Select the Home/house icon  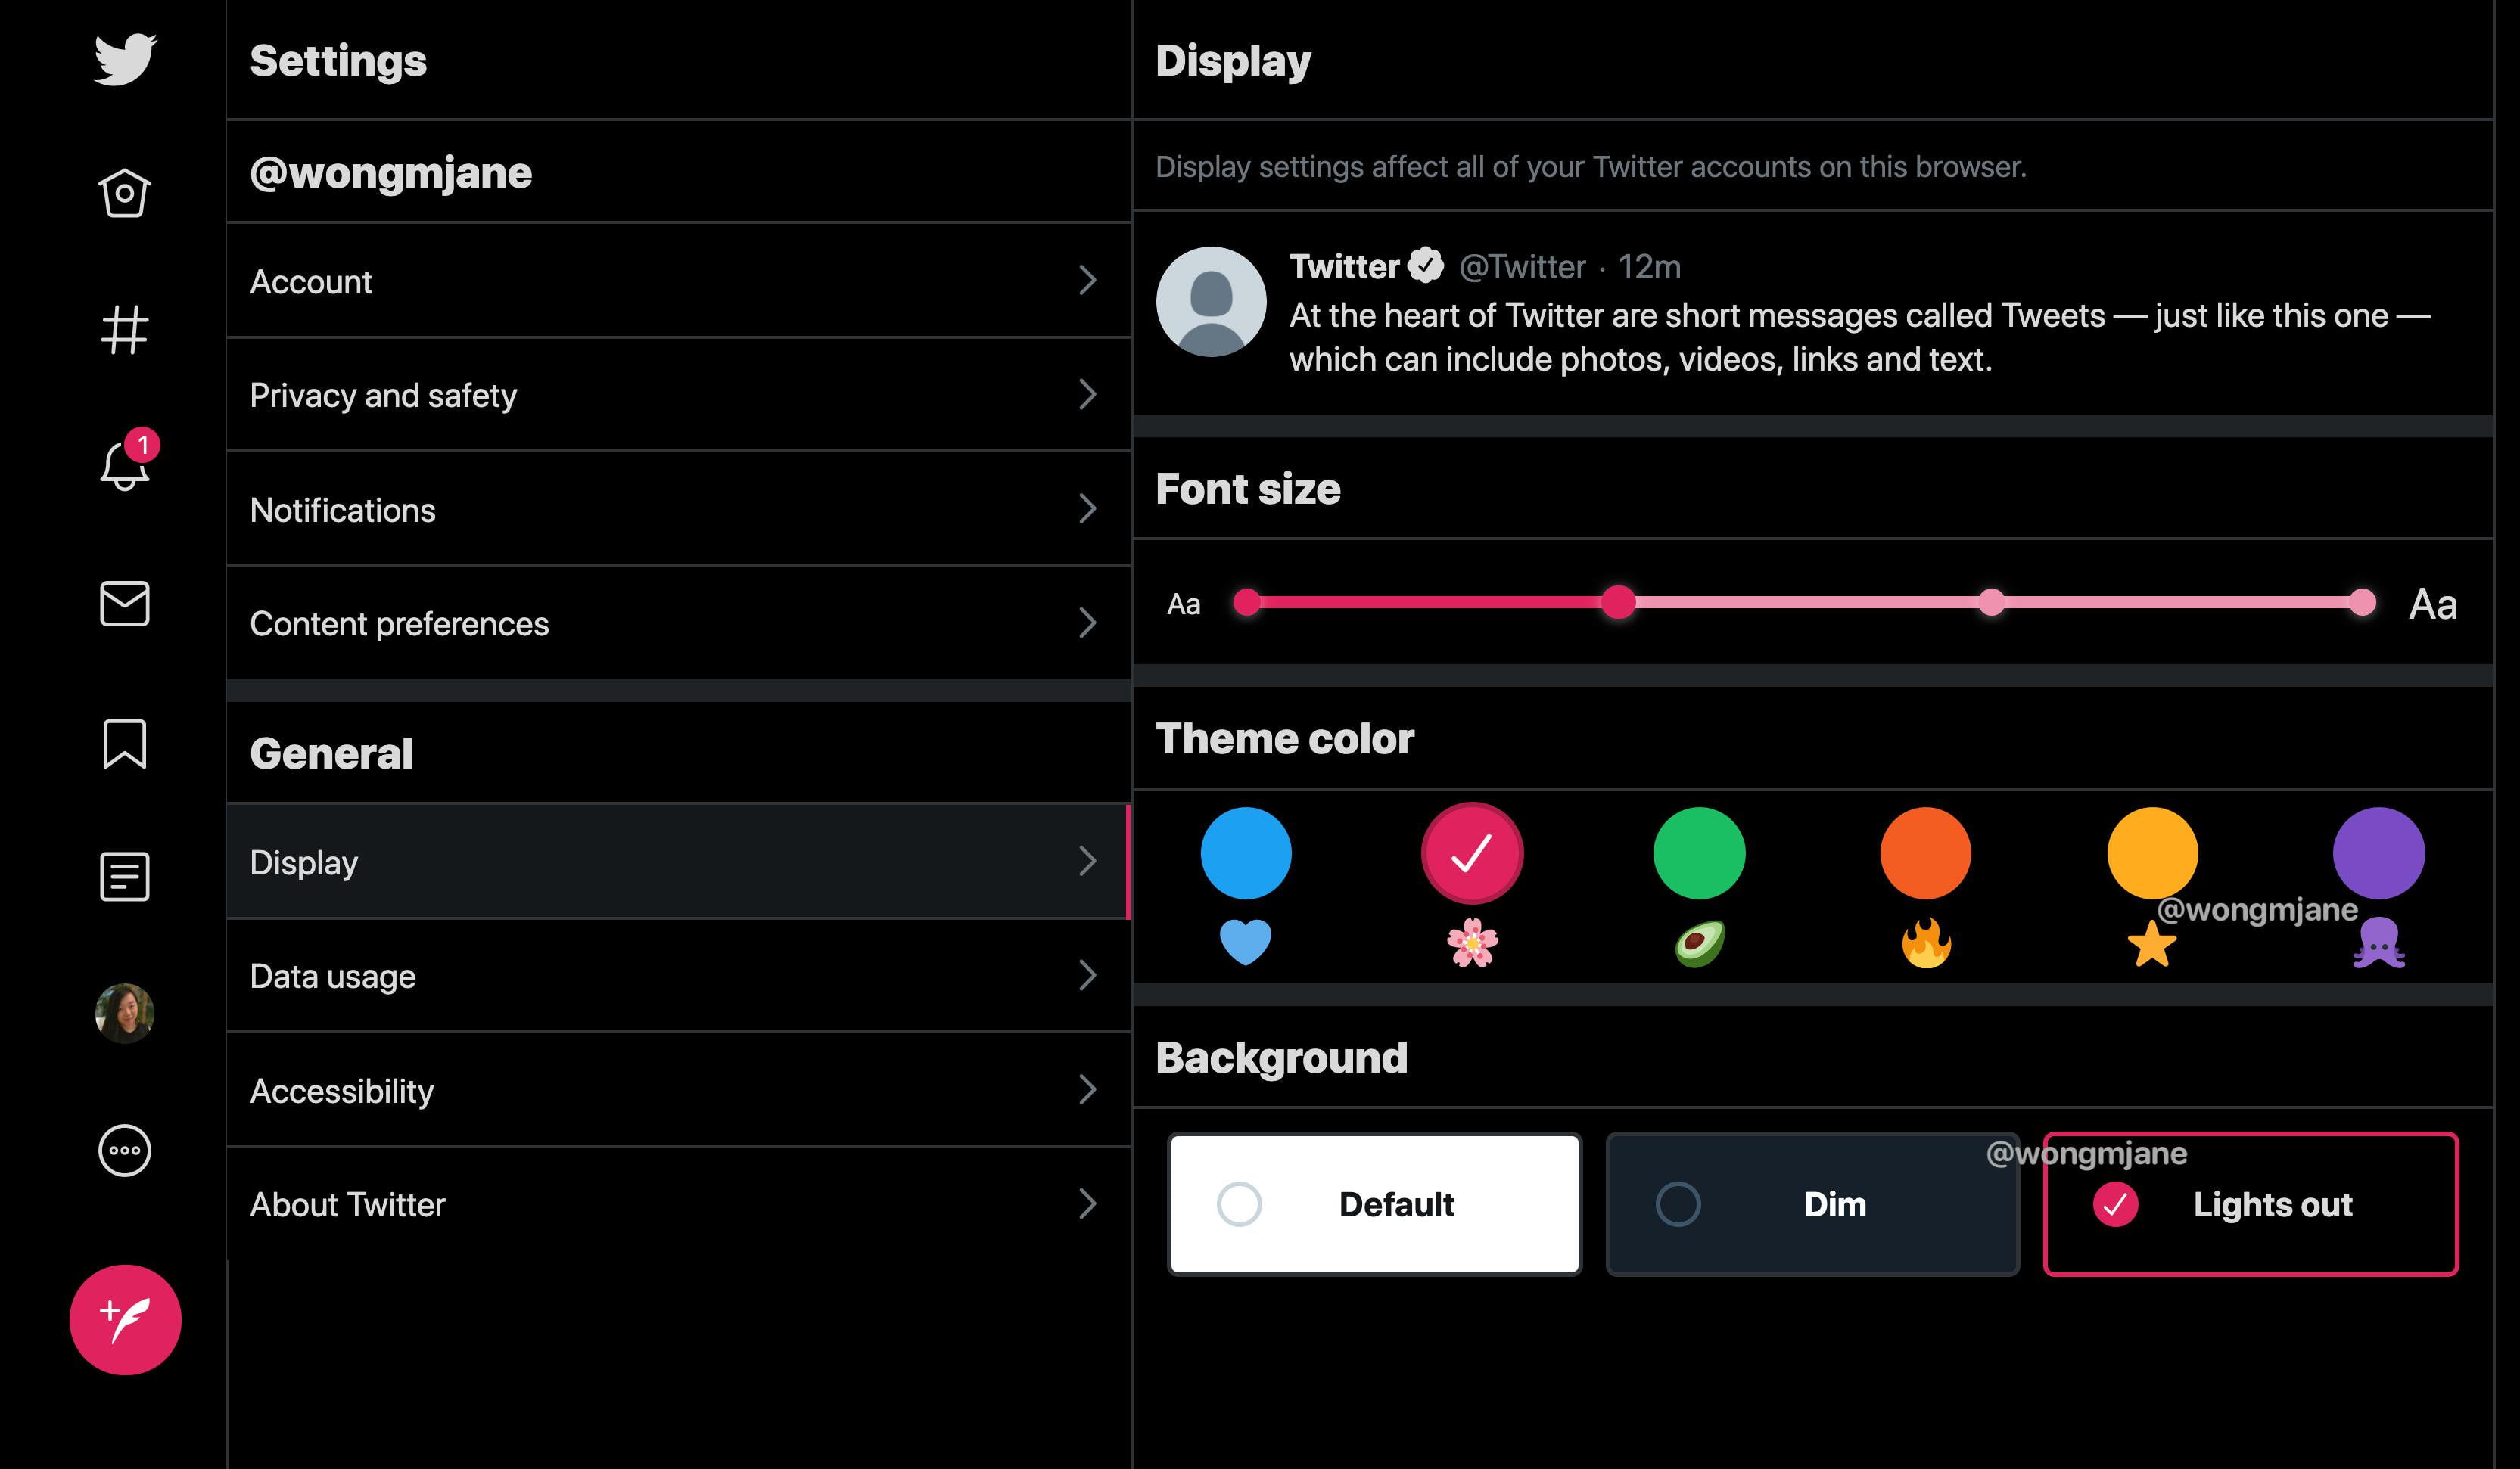123,191
